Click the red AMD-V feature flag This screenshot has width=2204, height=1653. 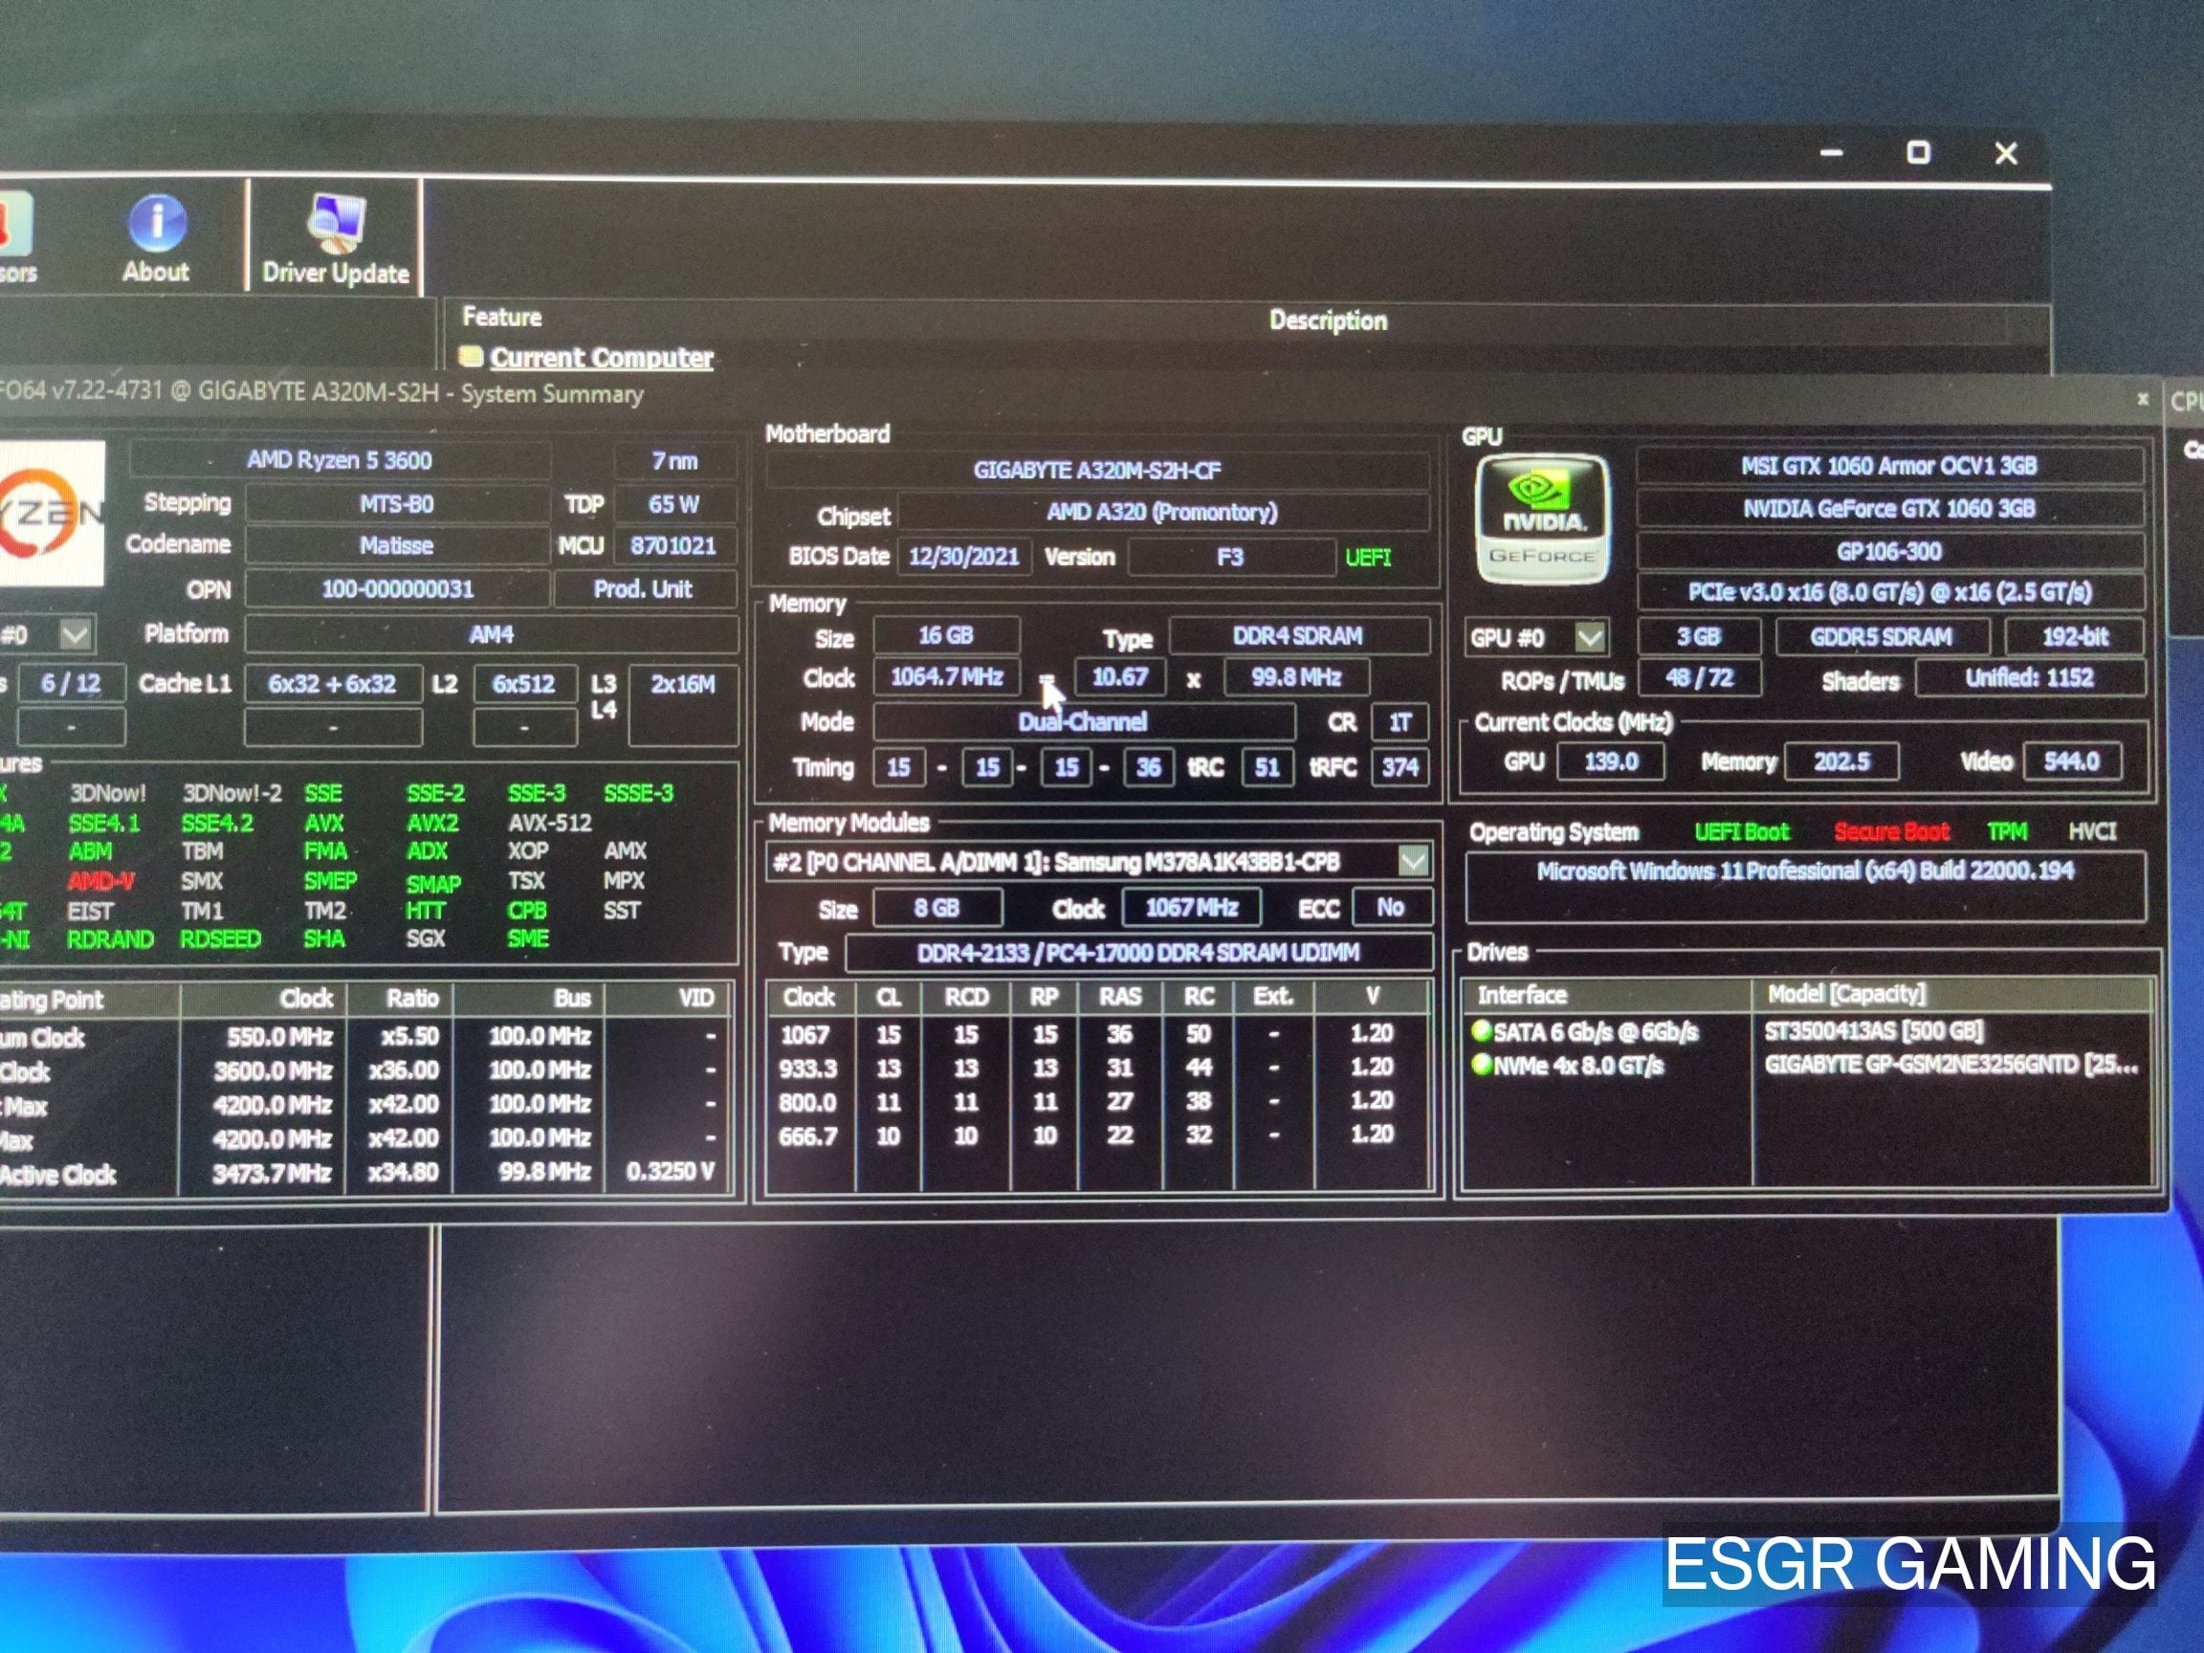[x=100, y=882]
